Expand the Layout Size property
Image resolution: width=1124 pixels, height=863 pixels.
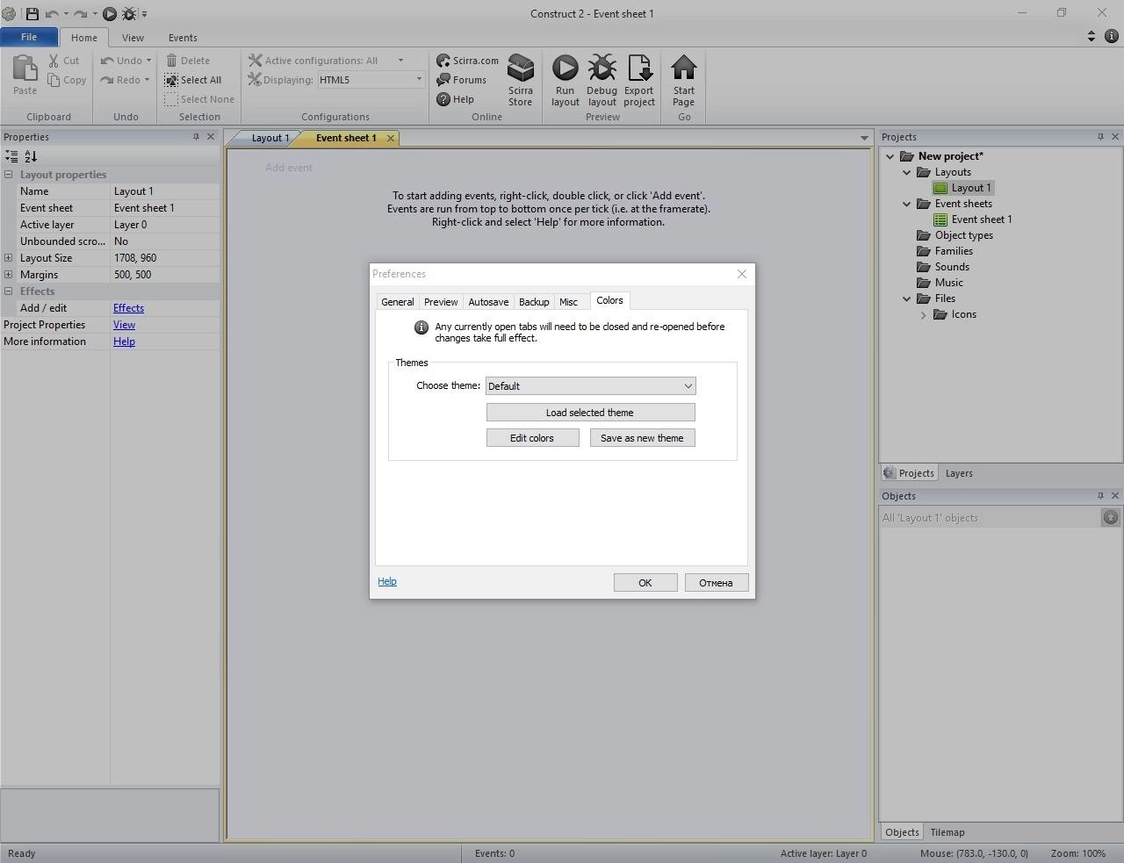click(8, 258)
